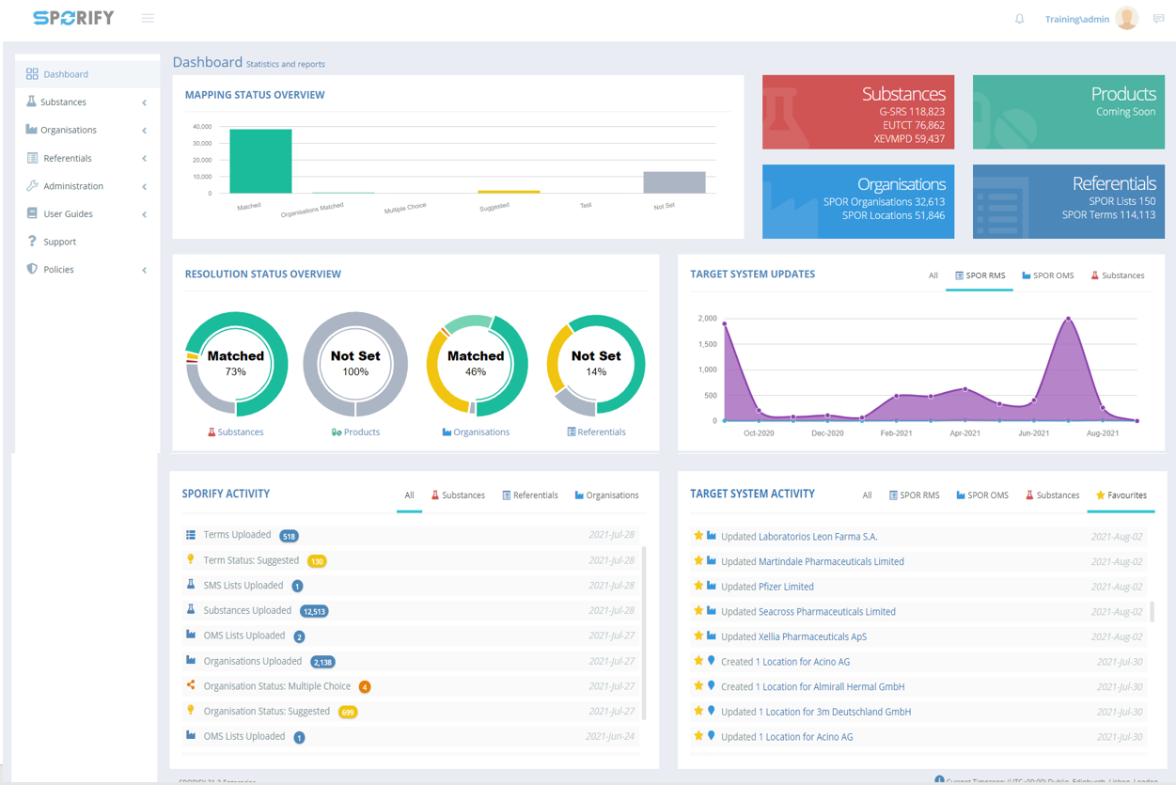The width and height of the screenshot is (1176, 785).
Task: Click the admin user avatar
Action: tap(1126, 18)
